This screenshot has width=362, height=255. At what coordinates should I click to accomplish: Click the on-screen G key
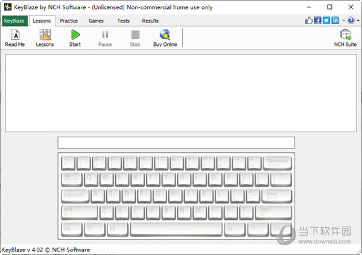pyautogui.click(x=160, y=196)
